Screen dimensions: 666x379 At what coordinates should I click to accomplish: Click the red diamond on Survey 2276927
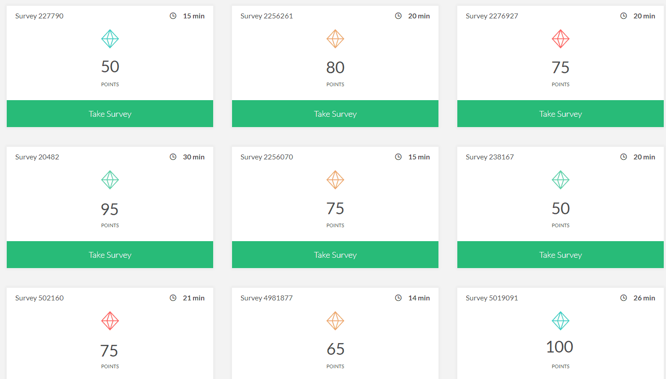click(561, 39)
